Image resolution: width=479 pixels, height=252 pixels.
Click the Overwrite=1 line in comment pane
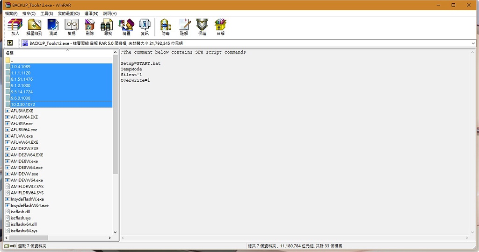tap(135, 80)
